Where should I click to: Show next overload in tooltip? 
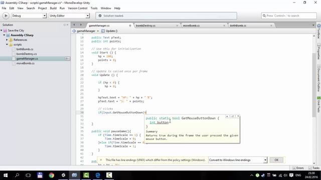[238, 116]
